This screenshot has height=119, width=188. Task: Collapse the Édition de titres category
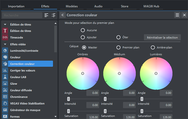coord(5,24)
